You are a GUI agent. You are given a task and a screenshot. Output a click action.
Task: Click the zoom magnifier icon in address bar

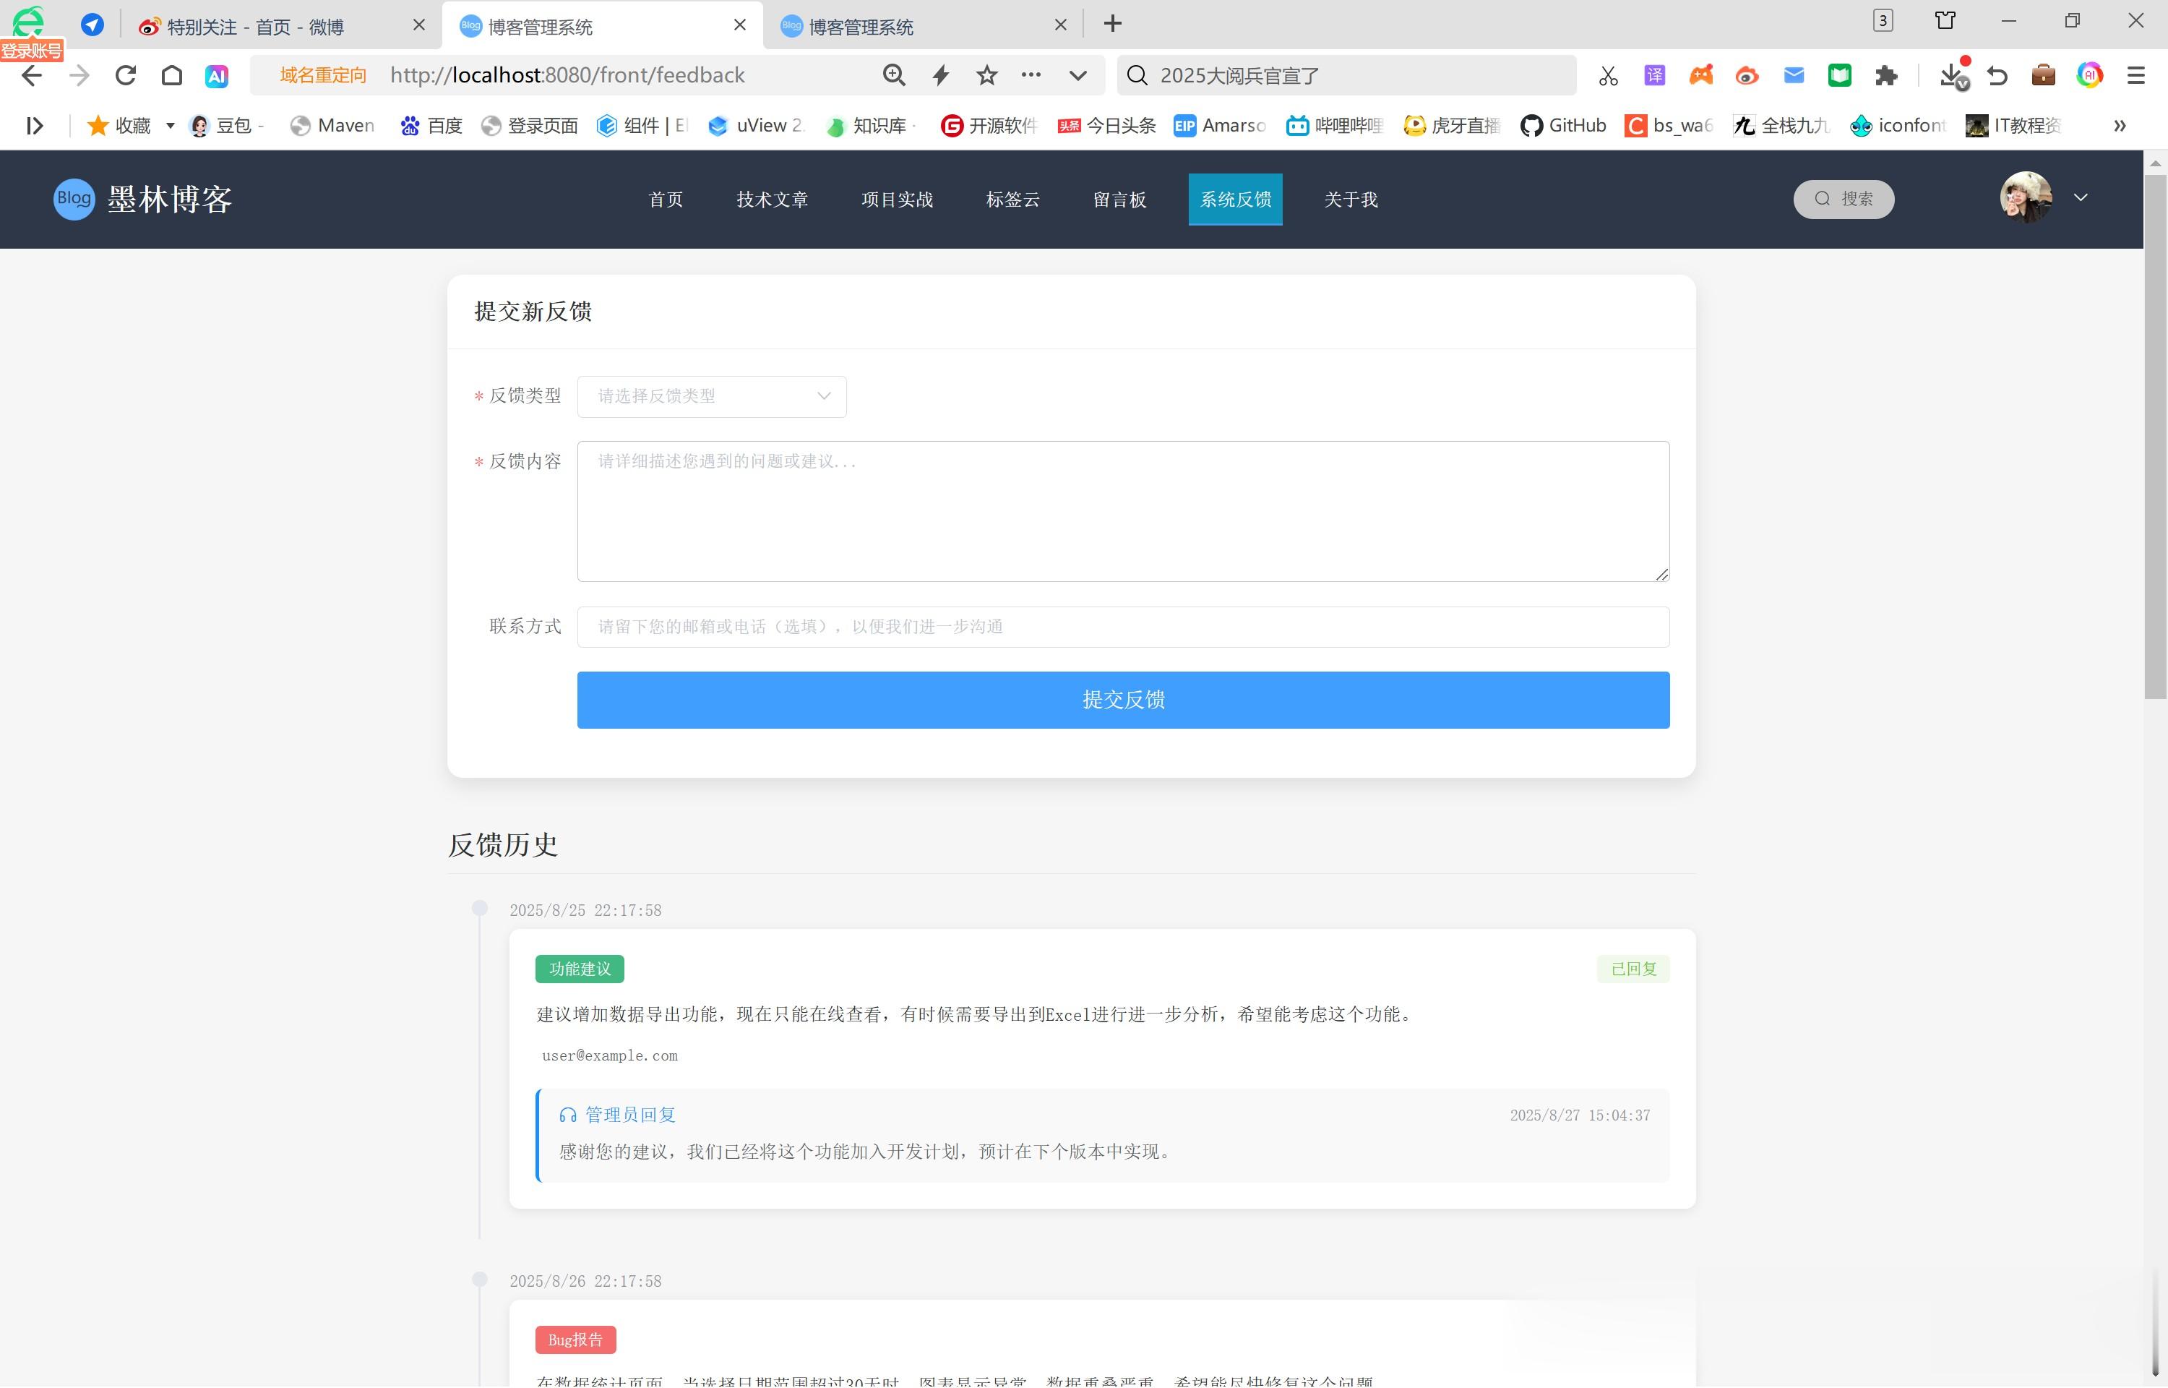click(x=893, y=74)
